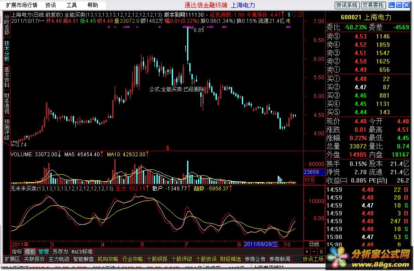Click the 委比 -50.23% value
The image size is (414, 271).
355,27
